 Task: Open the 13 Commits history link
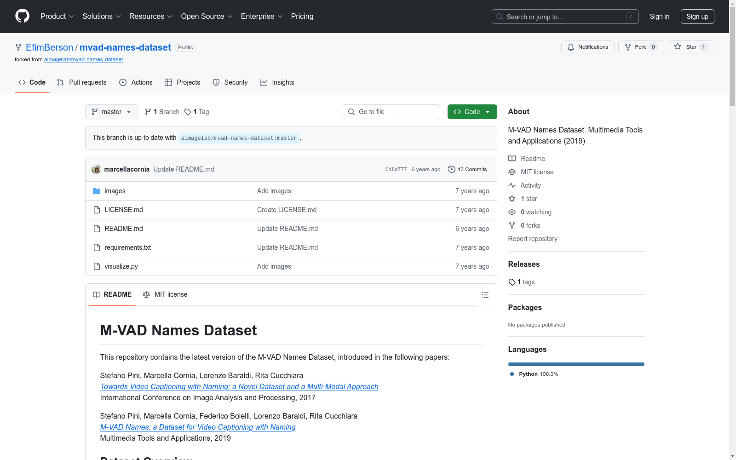coord(467,169)
